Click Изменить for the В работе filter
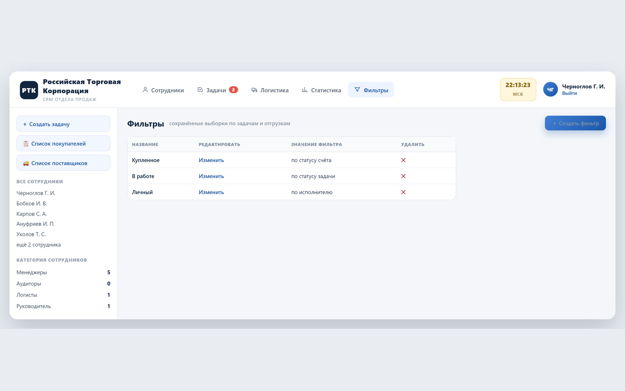625x391 pixels. point(211,176)
